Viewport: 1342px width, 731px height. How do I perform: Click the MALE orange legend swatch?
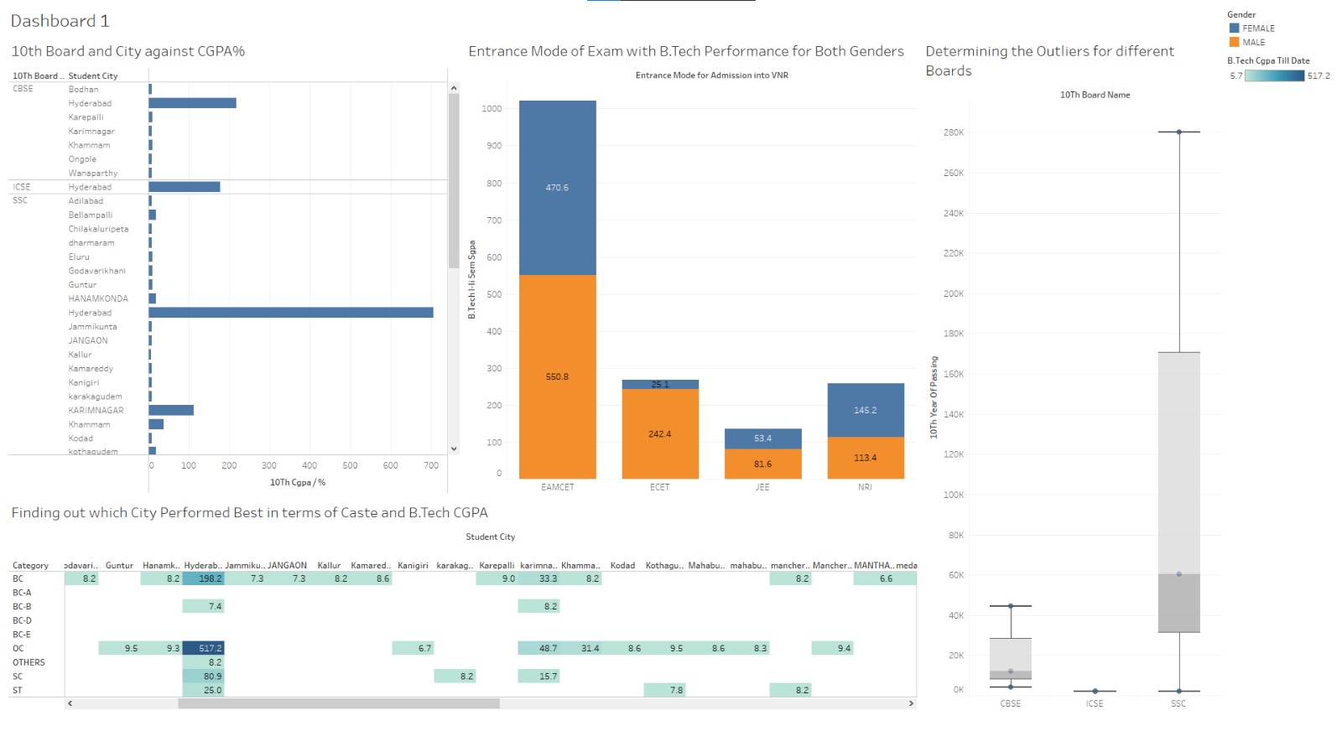(1234, 42)
